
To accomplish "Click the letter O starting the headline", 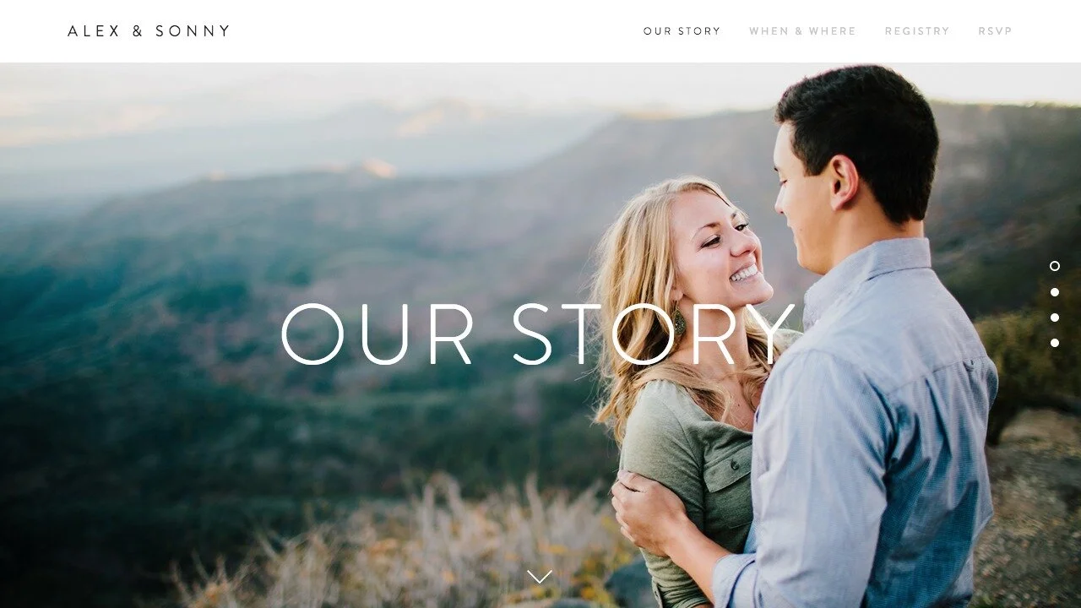I will click(312, 334).
